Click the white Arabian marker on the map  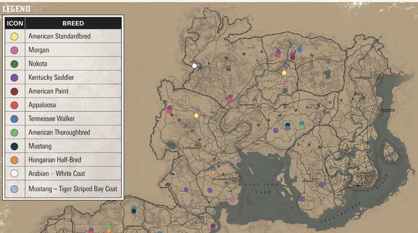point(195,66)
